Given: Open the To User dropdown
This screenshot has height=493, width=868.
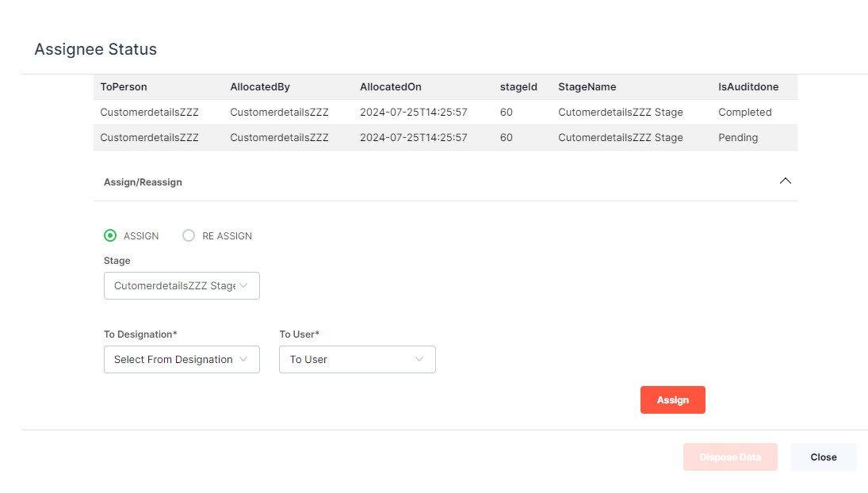Looking at the screenshot, I should 357,360.
